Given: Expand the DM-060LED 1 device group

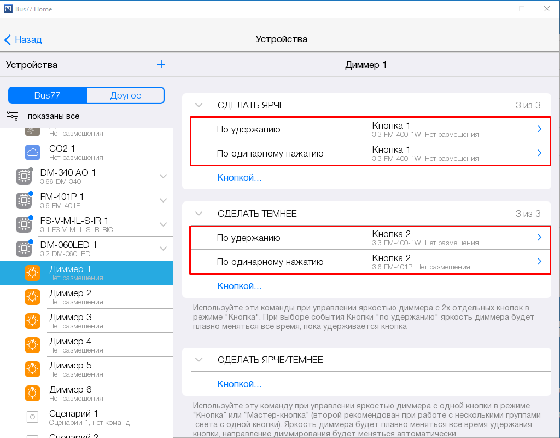Looking at the screenshot, I should [163, 249].
